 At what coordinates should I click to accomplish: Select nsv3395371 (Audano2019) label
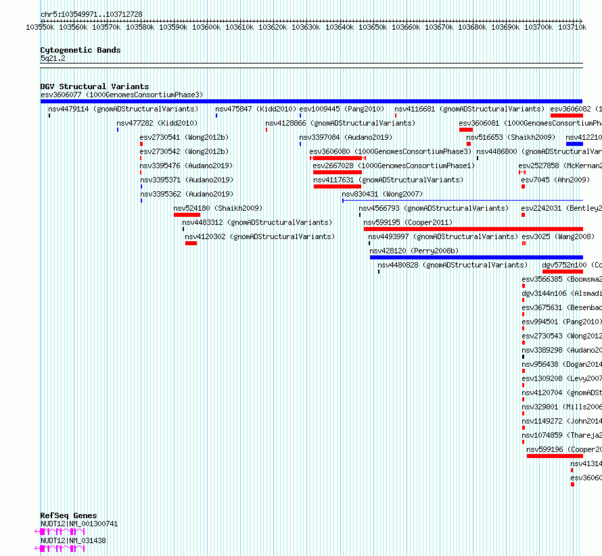click(x=187, y=180)
